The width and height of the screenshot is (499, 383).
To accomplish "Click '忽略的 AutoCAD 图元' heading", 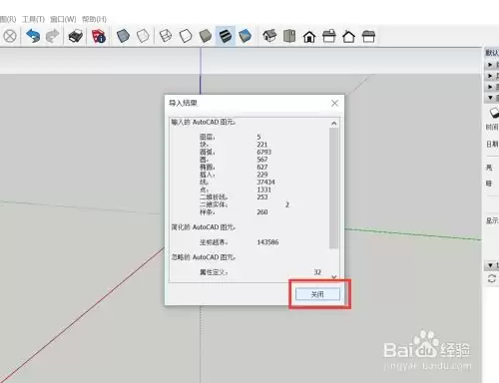I will (x=204, y=257).
